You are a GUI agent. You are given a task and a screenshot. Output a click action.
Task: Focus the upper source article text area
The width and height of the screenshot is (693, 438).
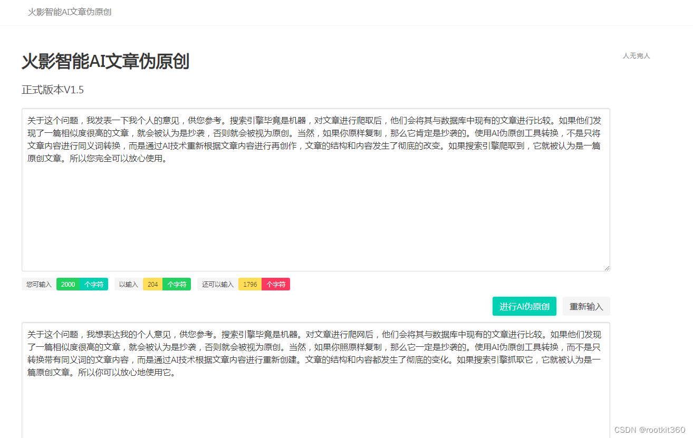(x=316, y=190)
